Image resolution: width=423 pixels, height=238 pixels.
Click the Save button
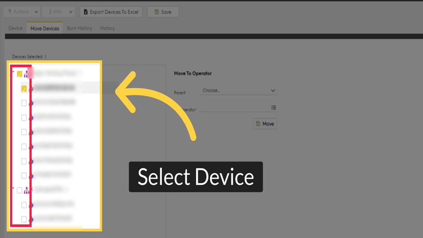pyautogui.click(x=163, y=12)
